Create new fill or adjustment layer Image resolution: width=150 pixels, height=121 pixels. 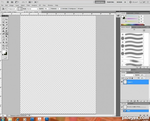point(138,101)
